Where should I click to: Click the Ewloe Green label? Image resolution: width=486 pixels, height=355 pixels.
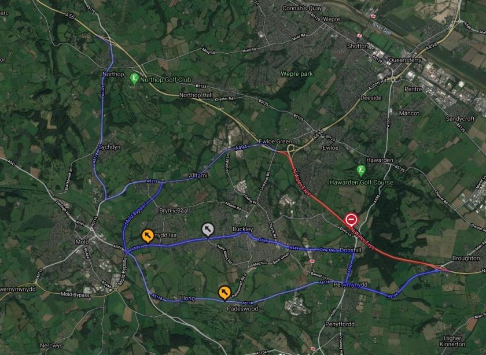coord(275,141)
